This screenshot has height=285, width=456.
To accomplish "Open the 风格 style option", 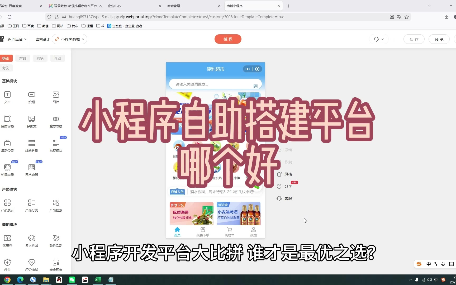I will coord(284,174).
